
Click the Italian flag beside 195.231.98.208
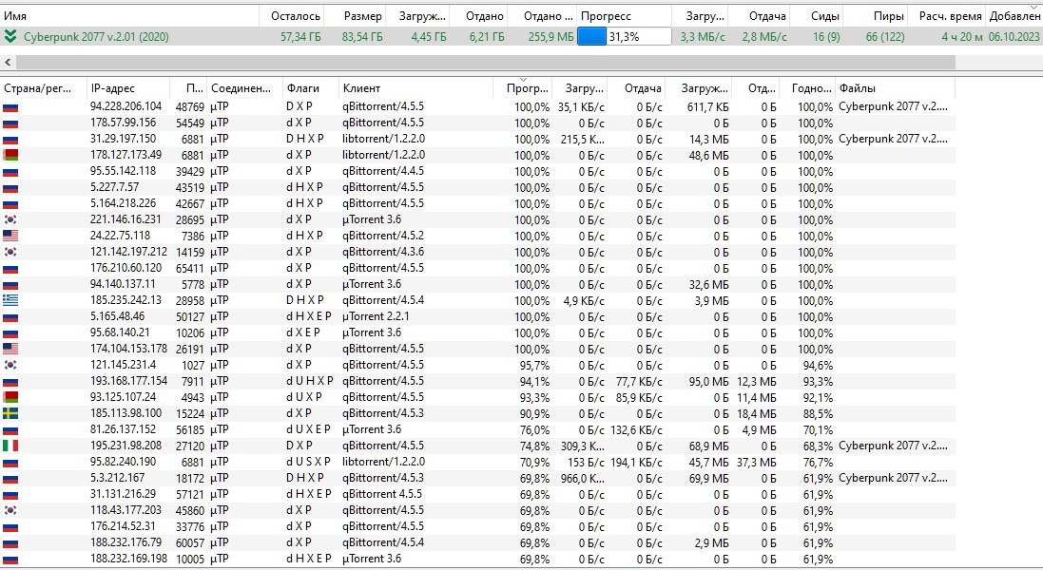click(10, 446)
